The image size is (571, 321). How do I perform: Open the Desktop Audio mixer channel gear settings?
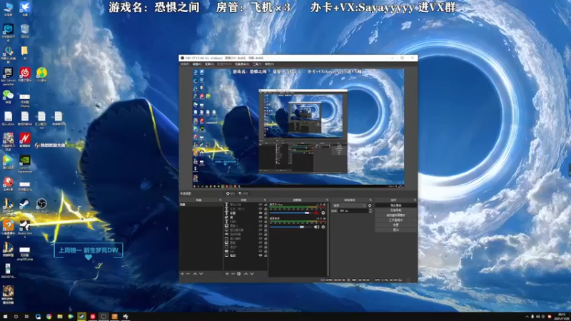(x=323, y=227)
